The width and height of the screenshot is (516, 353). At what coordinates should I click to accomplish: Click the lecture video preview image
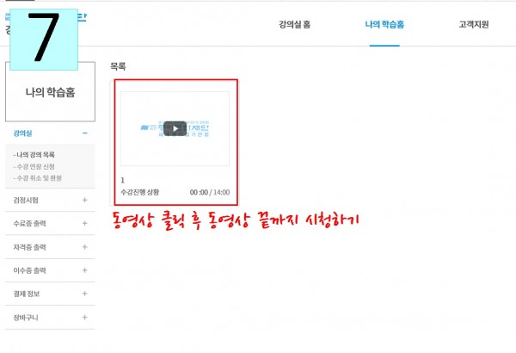pyautogui.click(x=175, y=128)
